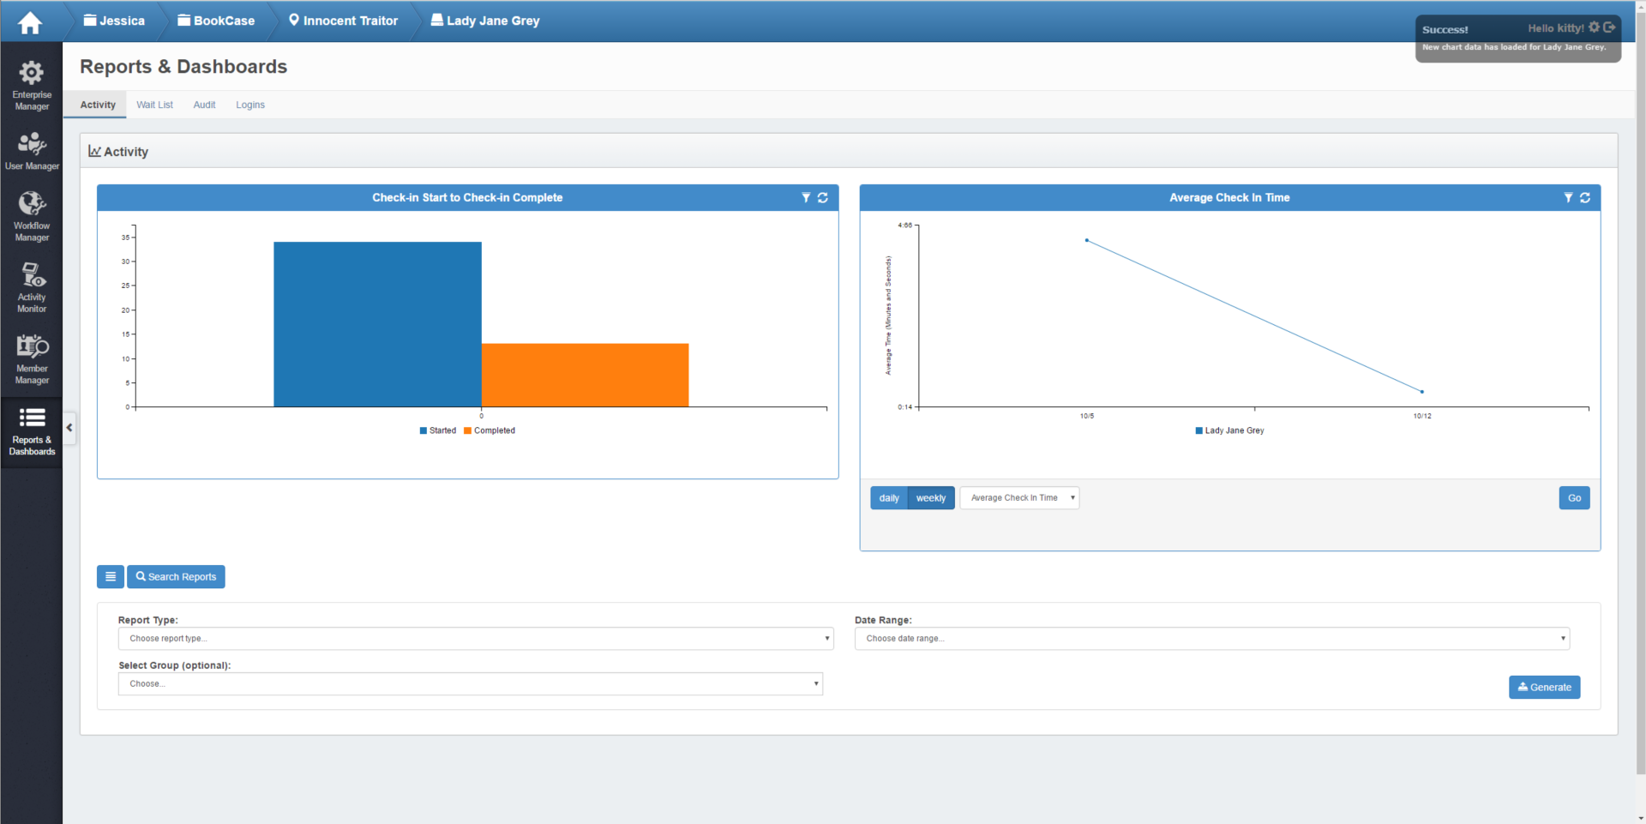Open Enterprise Manager from the sidebar

pyautogui.click(x=32, y=85)
